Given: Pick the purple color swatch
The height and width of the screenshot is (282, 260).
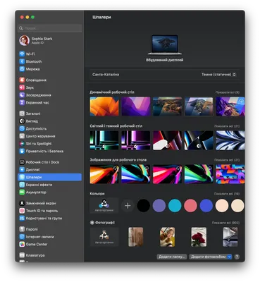Looking at the screenshot, I should point(159,206).
